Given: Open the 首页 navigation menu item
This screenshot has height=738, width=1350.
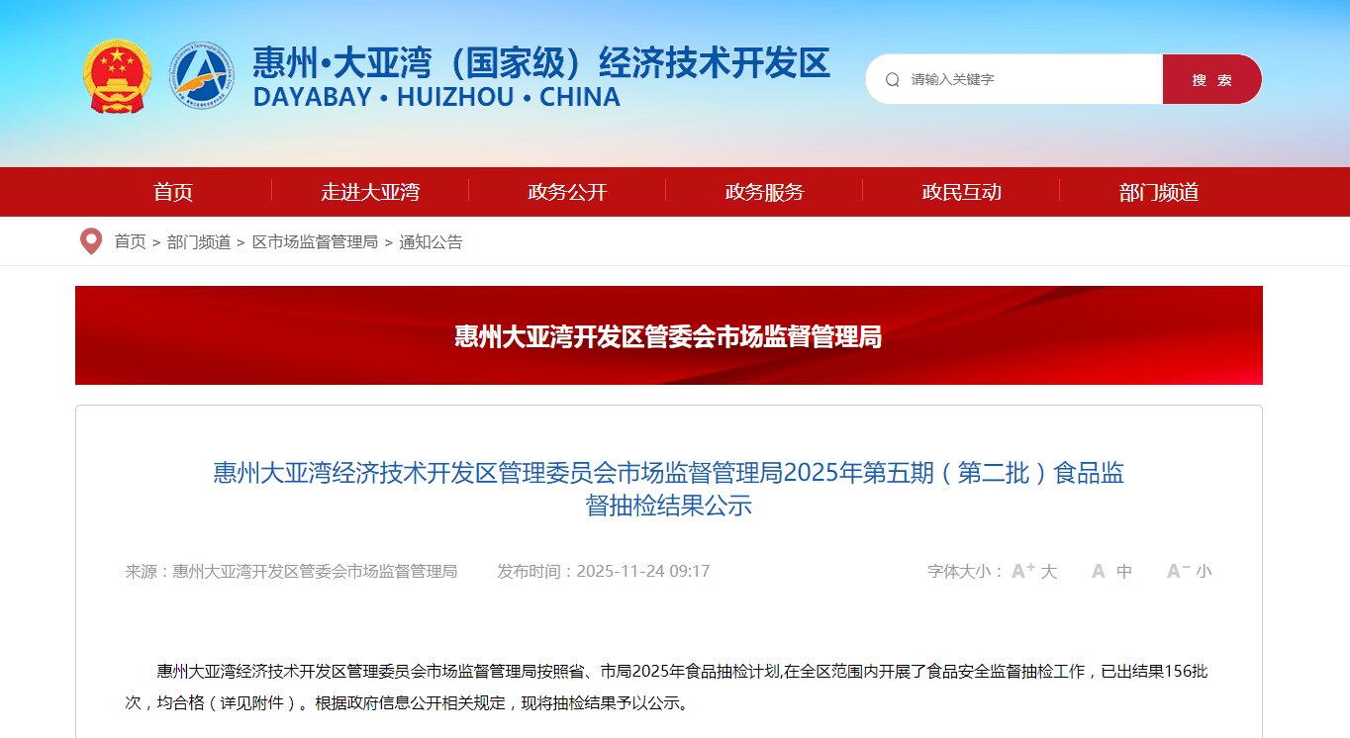Looking at the screenshot, I should [173, 192].
